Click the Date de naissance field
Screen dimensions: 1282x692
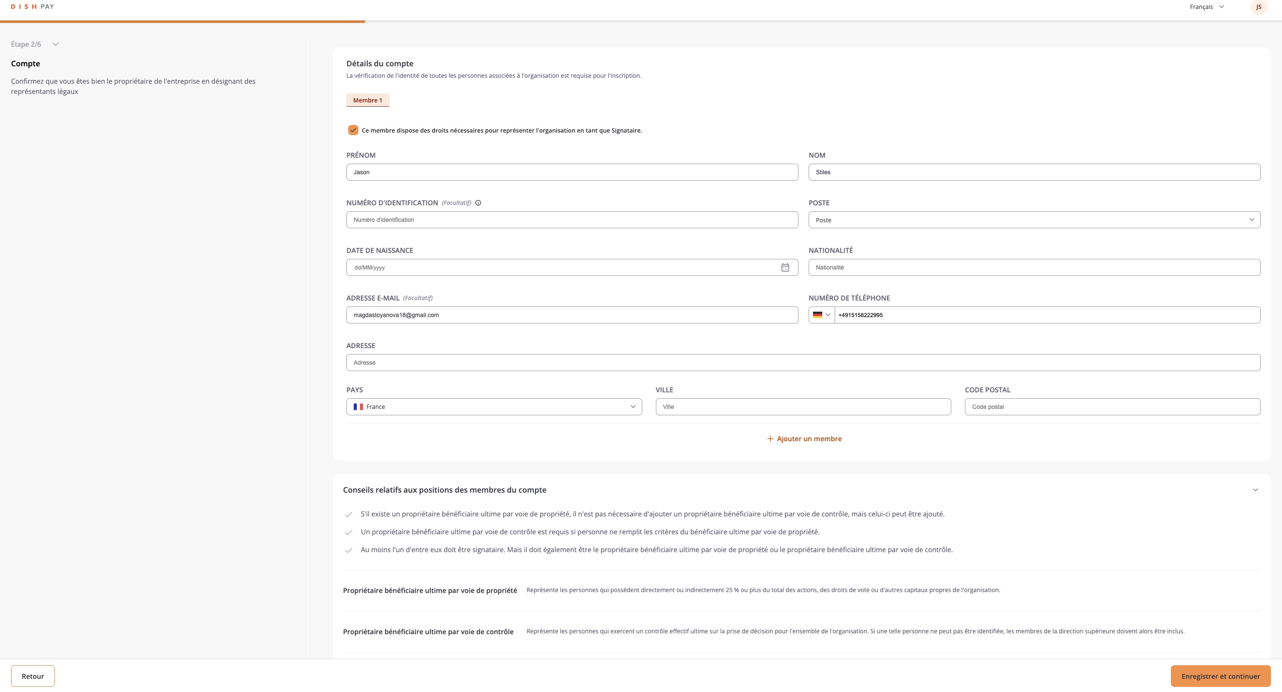572,267
